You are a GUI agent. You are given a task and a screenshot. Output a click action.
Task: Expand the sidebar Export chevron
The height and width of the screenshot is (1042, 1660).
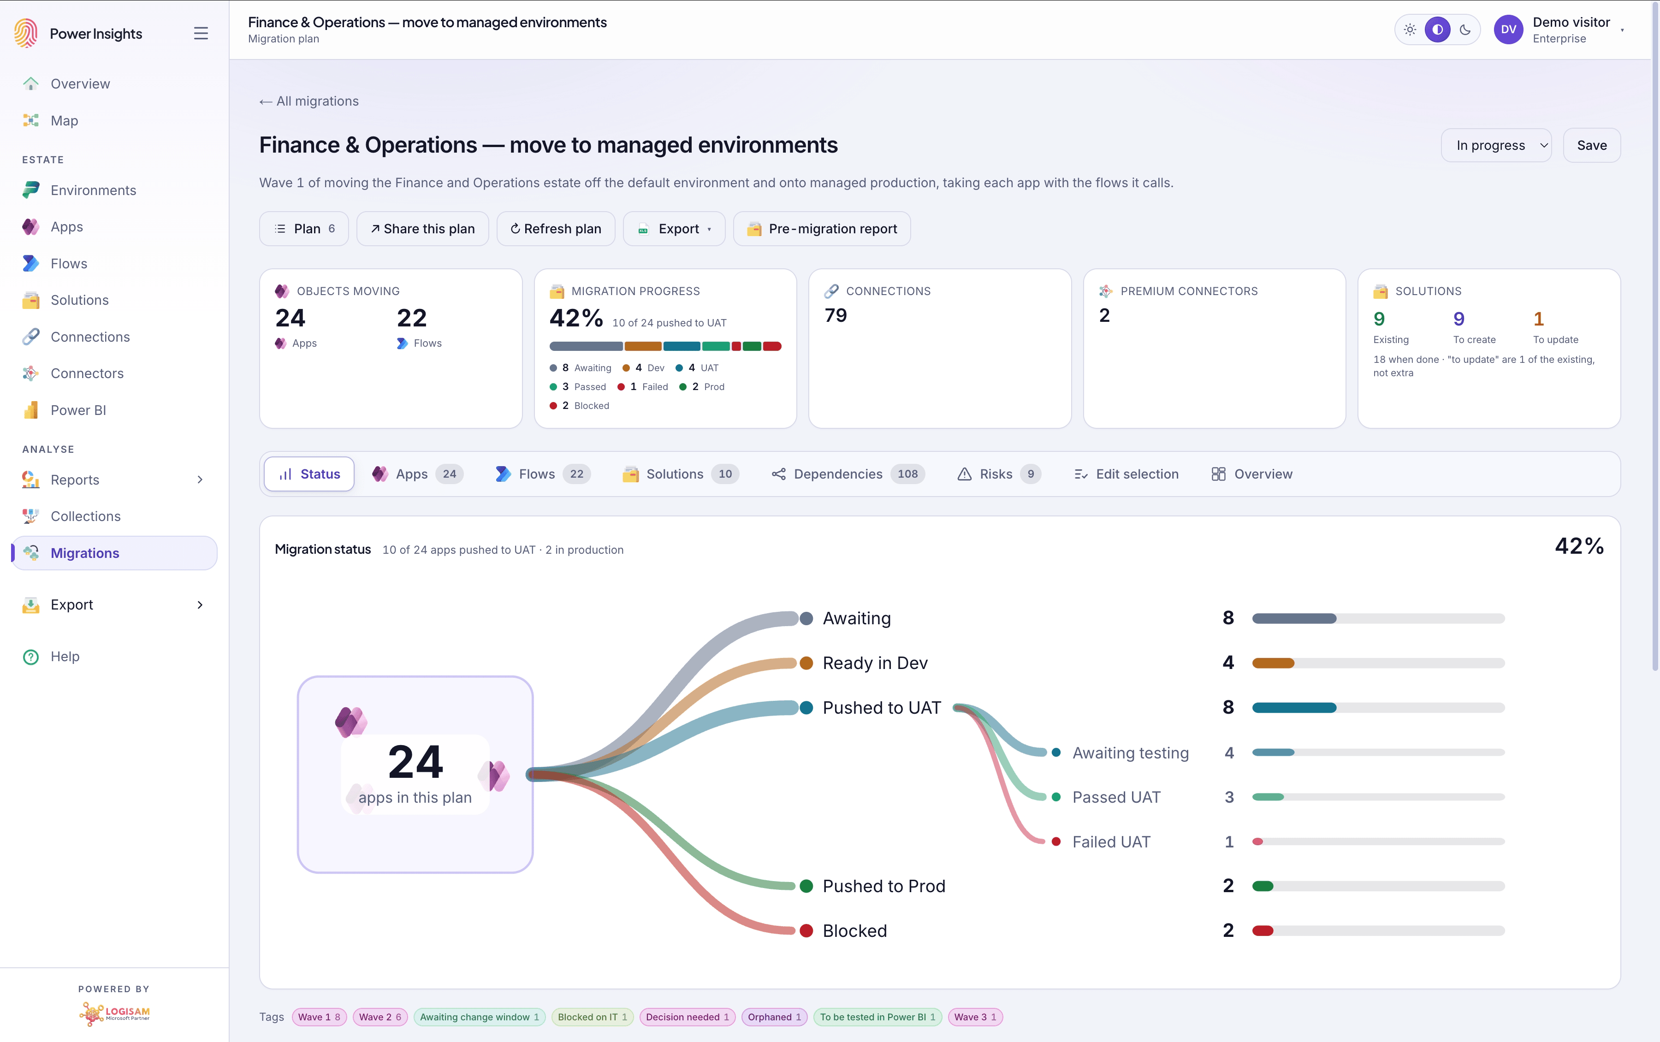coord(200,604)
